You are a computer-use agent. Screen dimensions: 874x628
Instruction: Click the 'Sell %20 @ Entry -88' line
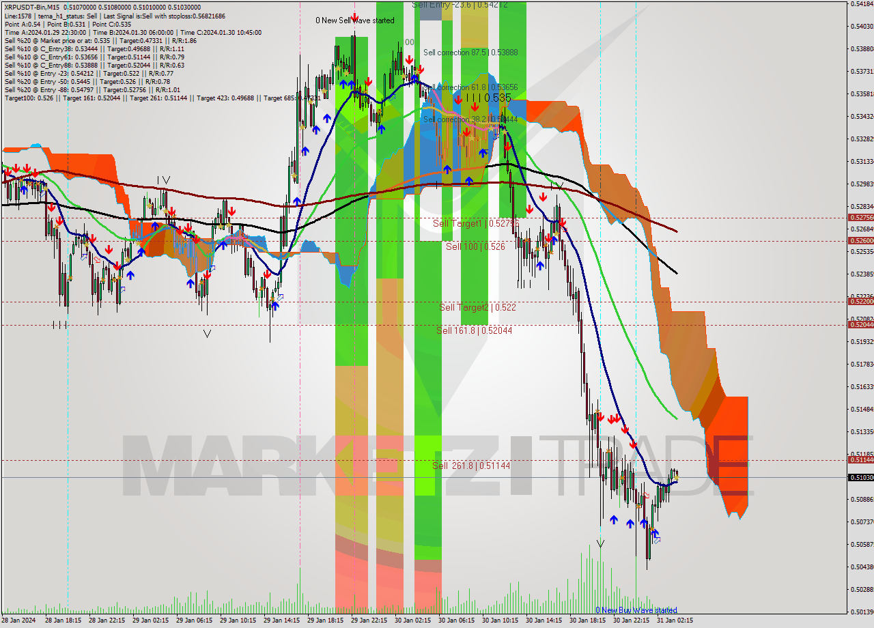[92, 89]
